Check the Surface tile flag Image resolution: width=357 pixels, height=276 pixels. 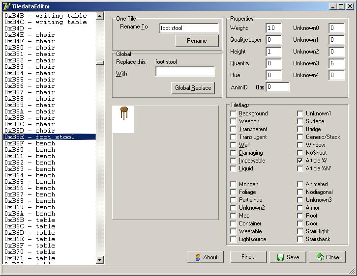pos(300,121)
